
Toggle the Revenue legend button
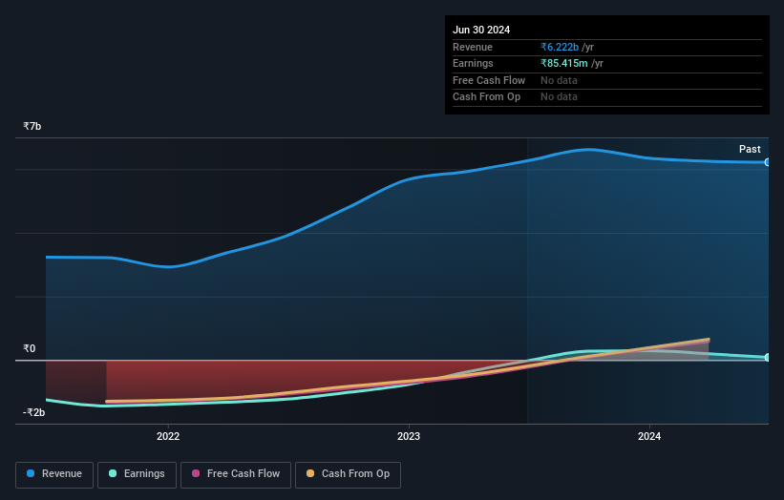click(54, 474)
